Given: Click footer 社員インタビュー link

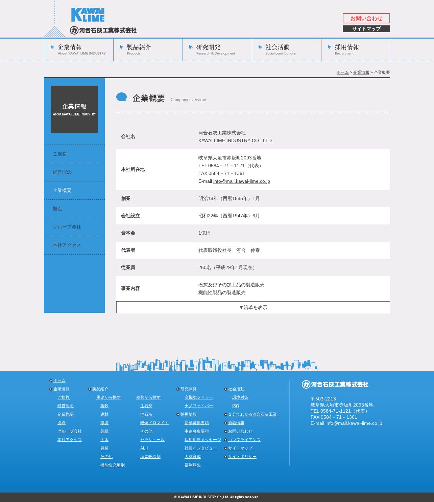Looking at the screenshot, I should pyautogui.click(x=201, y=448).
